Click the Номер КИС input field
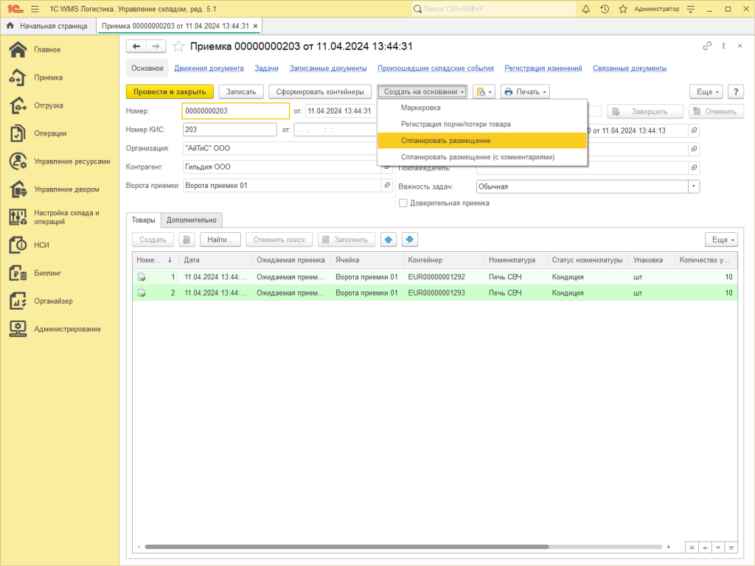 pyautogui.click(x=229, y=130)
